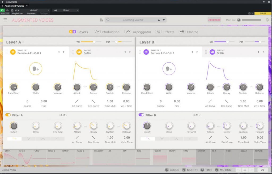Click Layer A sample voice circle icon
272x174 pixels.
click(36, 69)
